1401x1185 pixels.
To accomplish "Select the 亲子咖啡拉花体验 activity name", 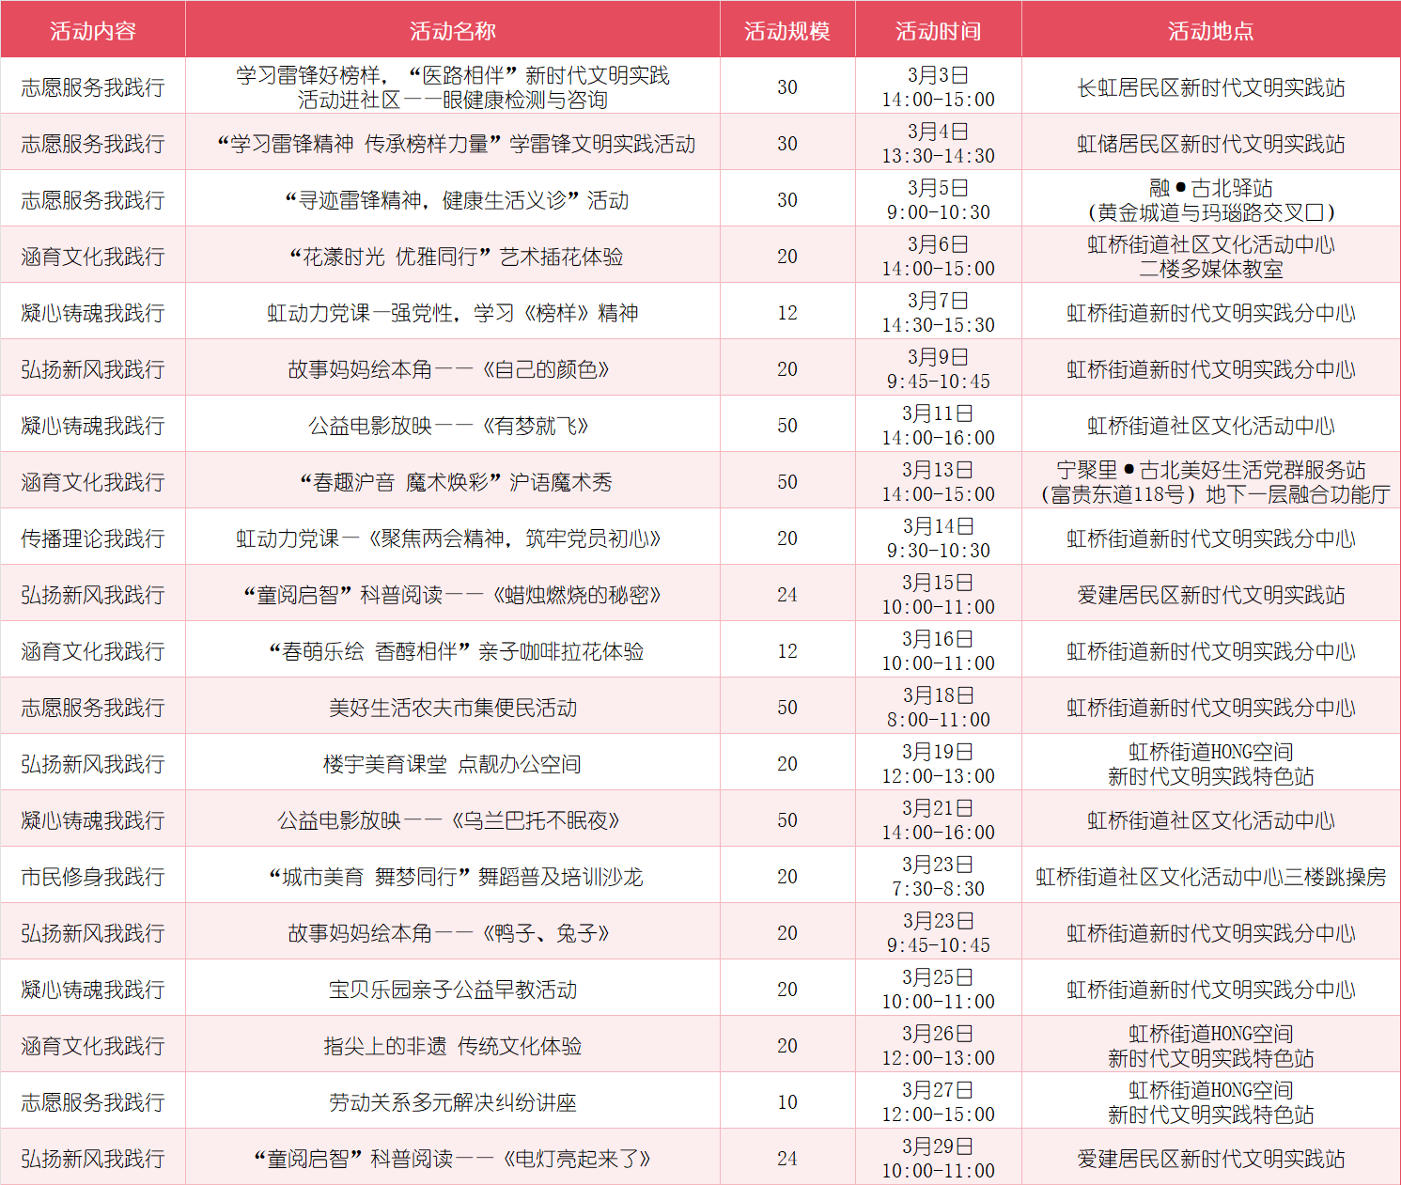I will click(454, 649).
